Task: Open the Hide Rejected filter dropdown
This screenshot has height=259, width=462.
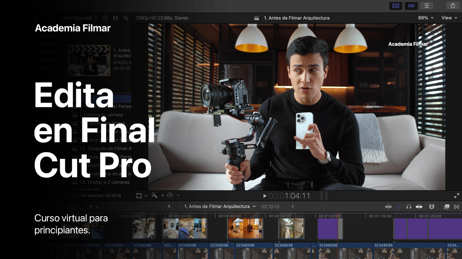Action: [79, 18]
